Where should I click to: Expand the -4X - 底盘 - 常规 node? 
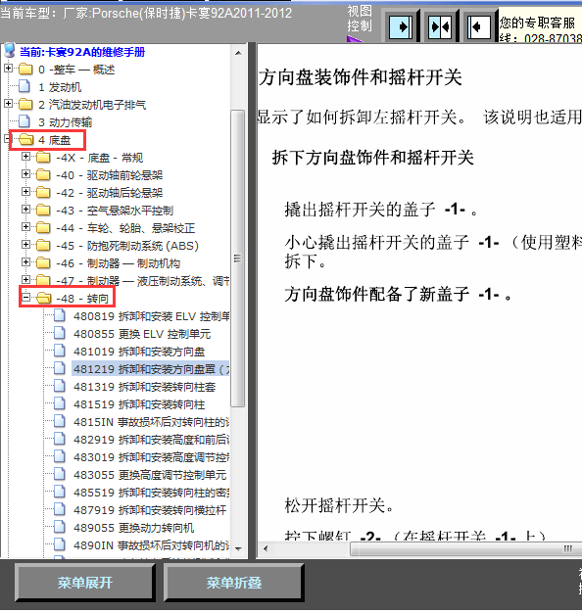tap(25, 157)
